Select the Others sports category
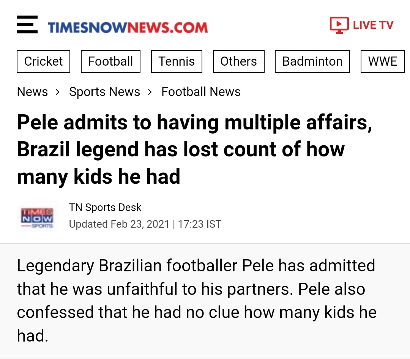Screen dimensions: 410x359 238,61
